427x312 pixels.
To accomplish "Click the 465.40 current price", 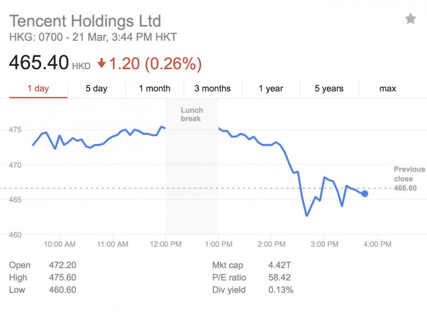I will pyautogui.click(x=39, y=63).
